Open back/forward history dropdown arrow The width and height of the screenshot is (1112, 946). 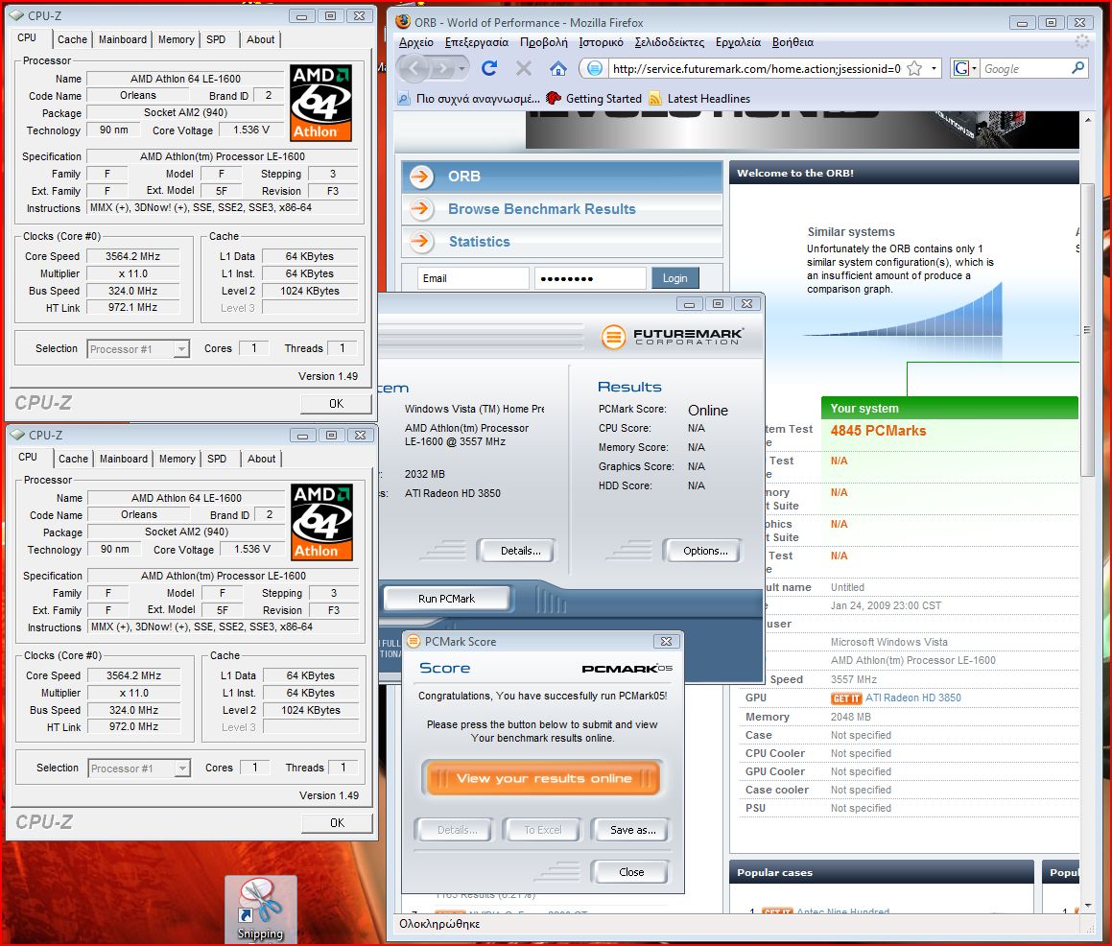461,68
